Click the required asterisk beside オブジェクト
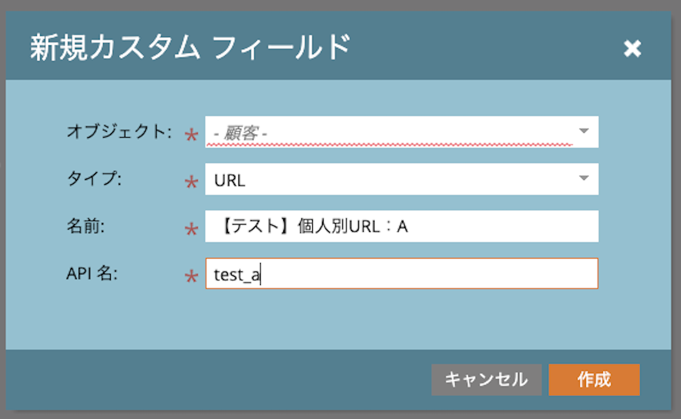The image size is (681, 419). pos(191,136)
